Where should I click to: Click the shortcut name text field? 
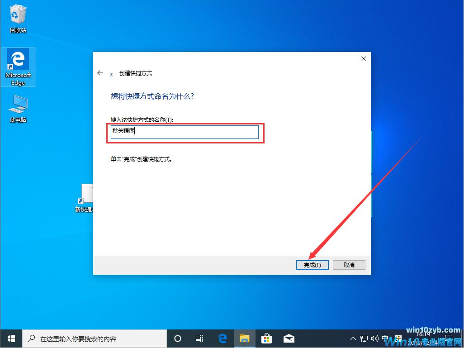[185, 131]
